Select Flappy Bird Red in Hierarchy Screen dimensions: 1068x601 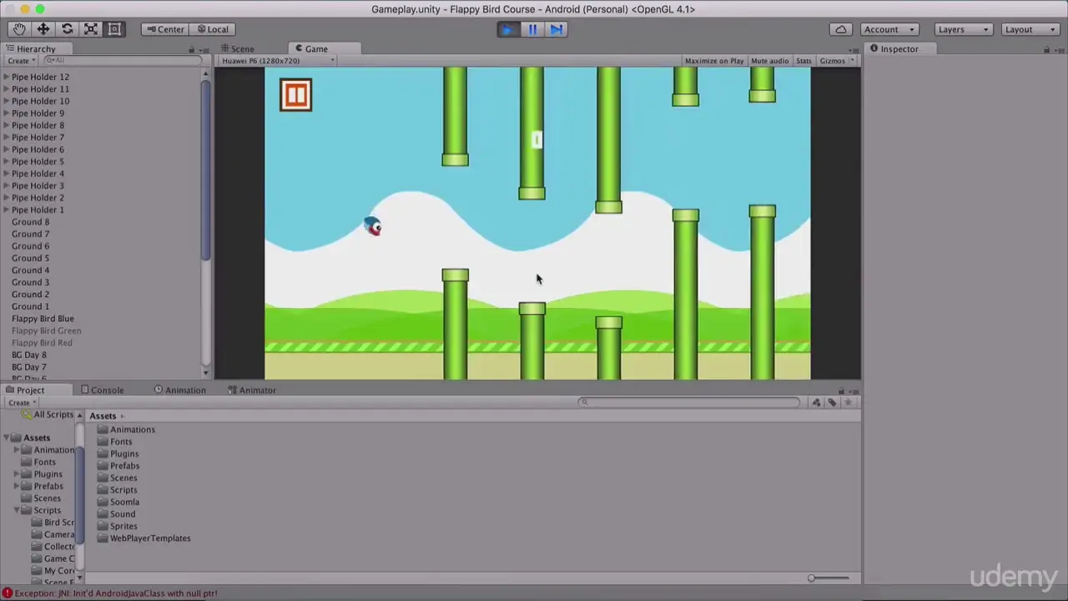[42, 343]
